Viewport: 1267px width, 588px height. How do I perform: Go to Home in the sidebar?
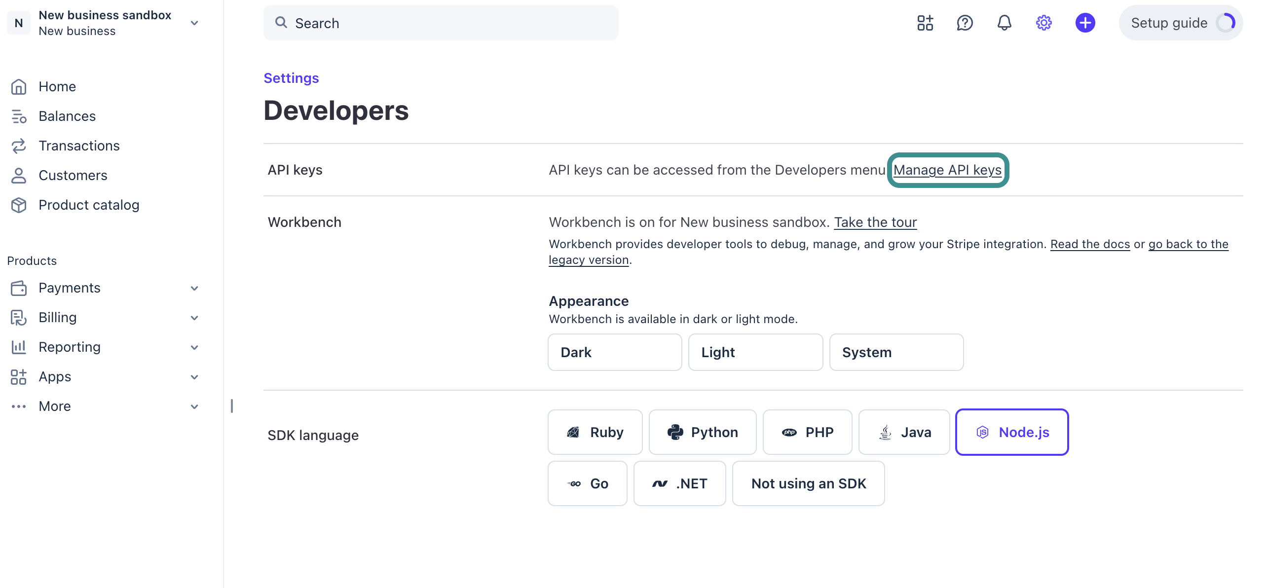57,87
